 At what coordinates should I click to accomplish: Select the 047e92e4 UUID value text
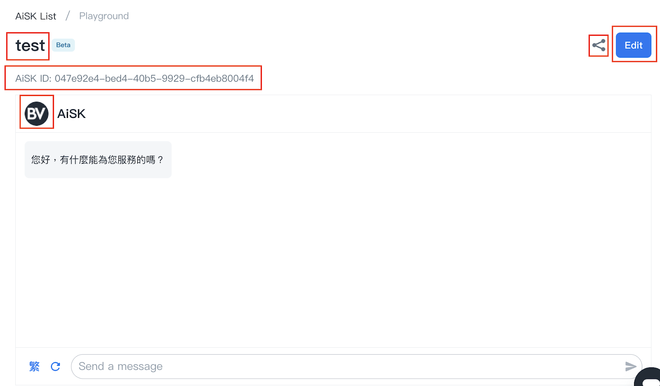(x=154, y=78)
